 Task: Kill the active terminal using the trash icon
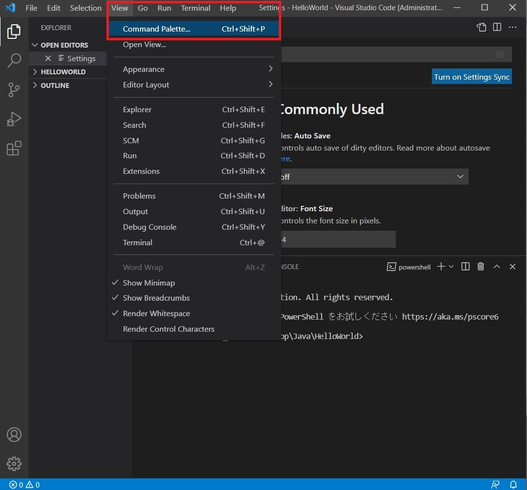click(480, 266)
